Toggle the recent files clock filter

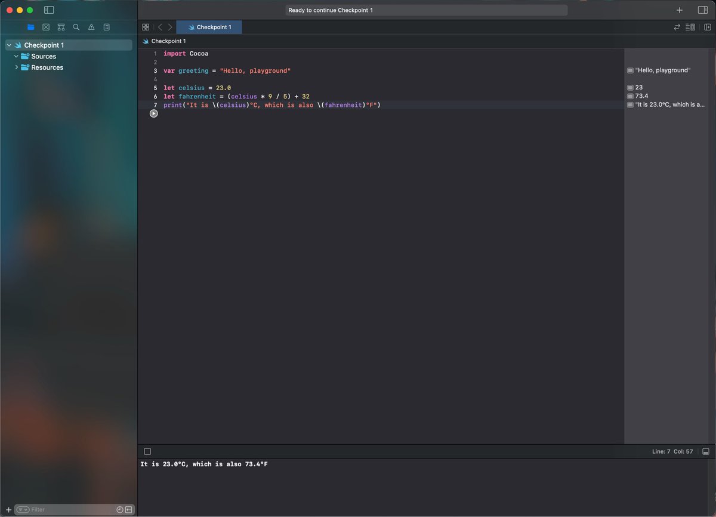click(x=120, y=509)
